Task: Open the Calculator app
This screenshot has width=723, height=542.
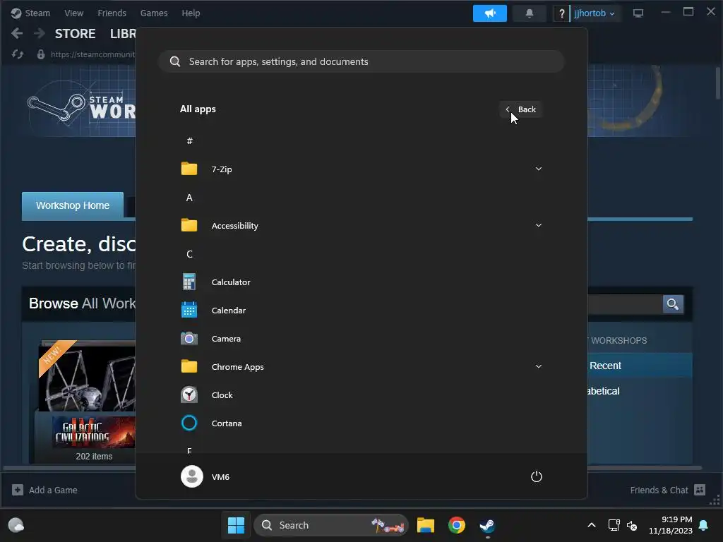Action: [x=361, y=282]
